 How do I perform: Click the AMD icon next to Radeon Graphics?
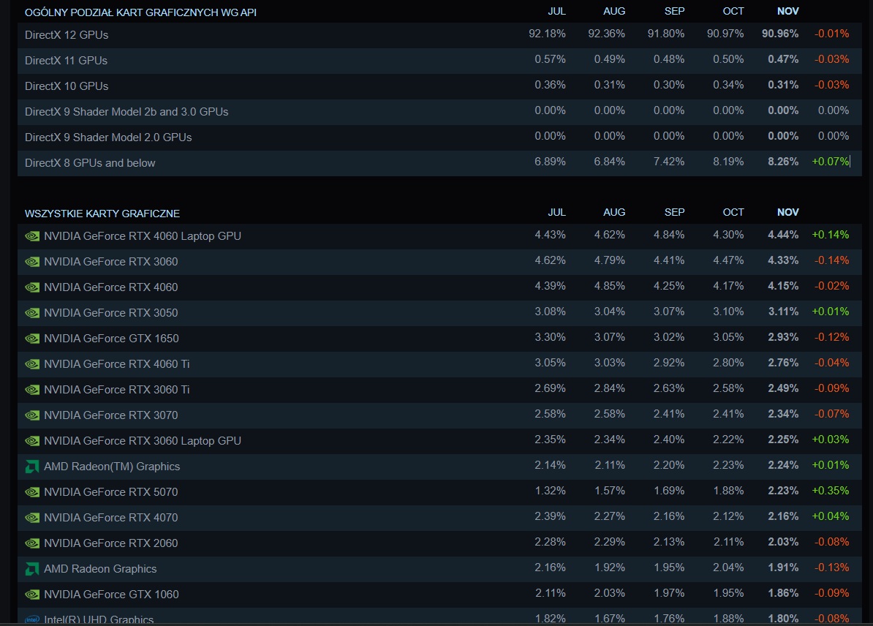point(32,568)
